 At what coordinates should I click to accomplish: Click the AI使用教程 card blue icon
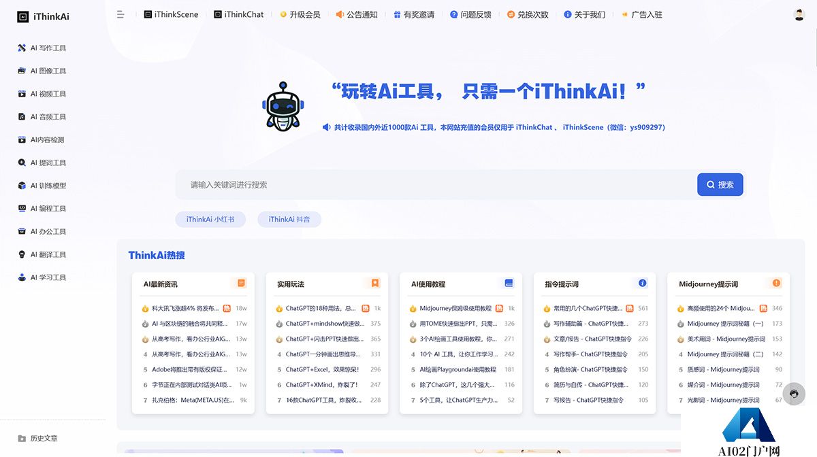point(509,283)
